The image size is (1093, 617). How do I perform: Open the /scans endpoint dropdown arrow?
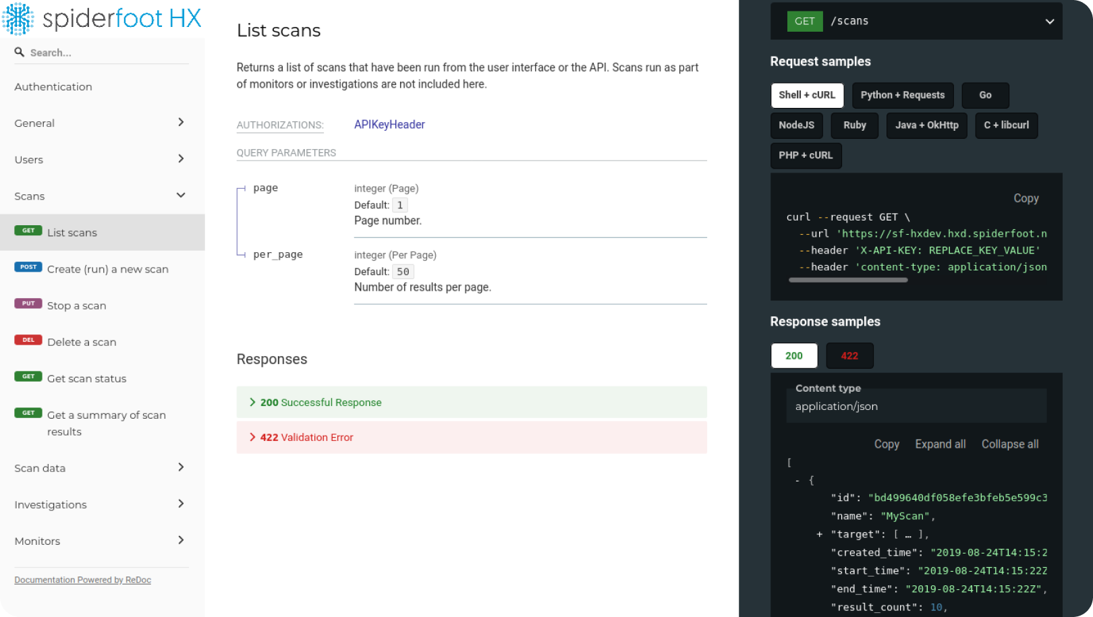1050,22
